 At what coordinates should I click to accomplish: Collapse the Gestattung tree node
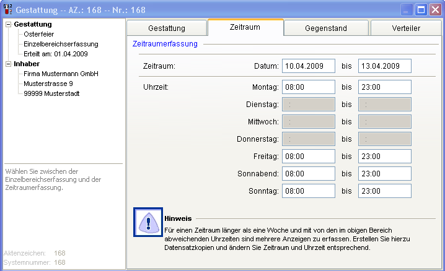pos(7,25)
